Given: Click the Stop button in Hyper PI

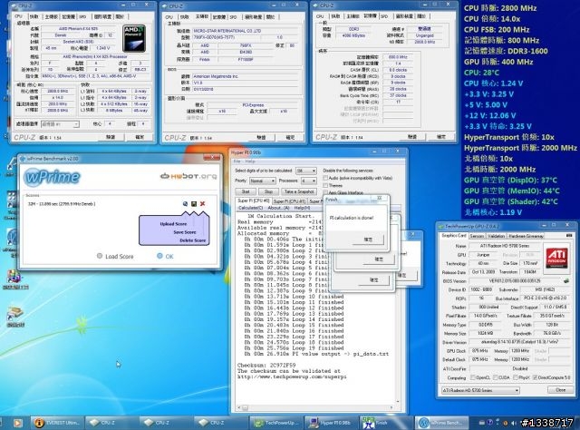Looking at the screenshot, I should 268,191.
